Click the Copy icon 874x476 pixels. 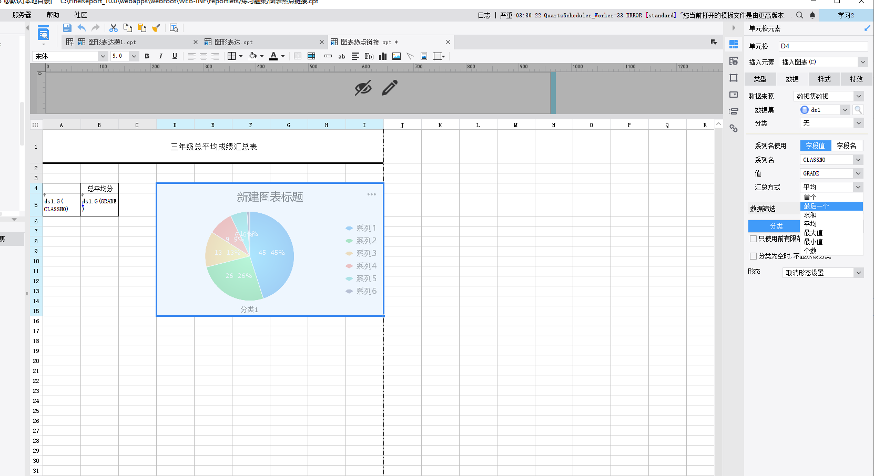(x=128, y=28)
